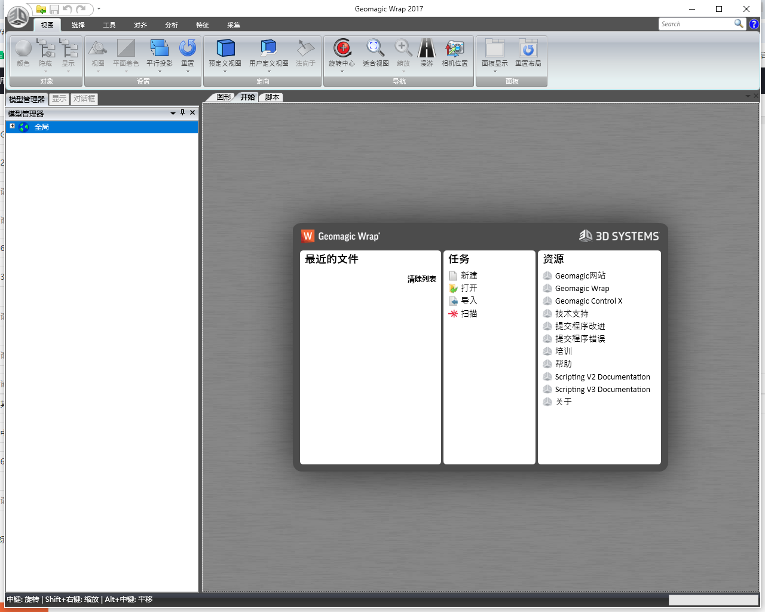
Task: Click the 法向于 normal-to icon
Action: pyautogui.click(x=305, y=48)
